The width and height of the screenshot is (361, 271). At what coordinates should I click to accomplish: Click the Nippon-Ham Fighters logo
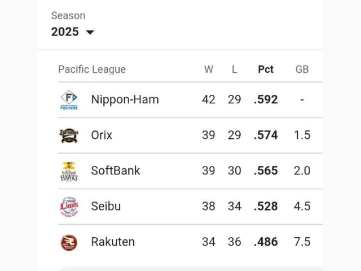point(69,100)
